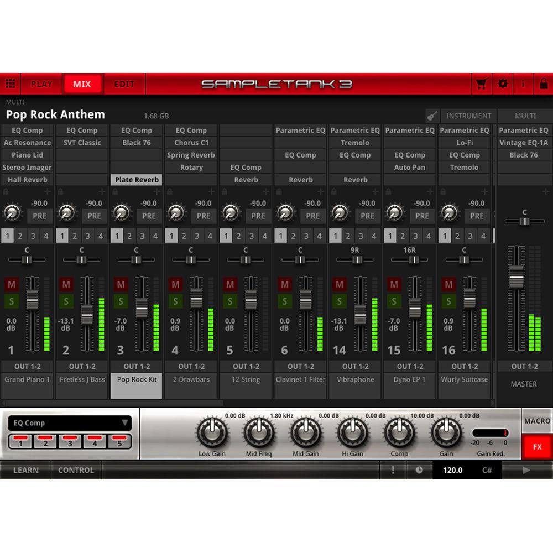Click the info icon in the top bar
Screen dimensions: 553x553
coord(523,84)
